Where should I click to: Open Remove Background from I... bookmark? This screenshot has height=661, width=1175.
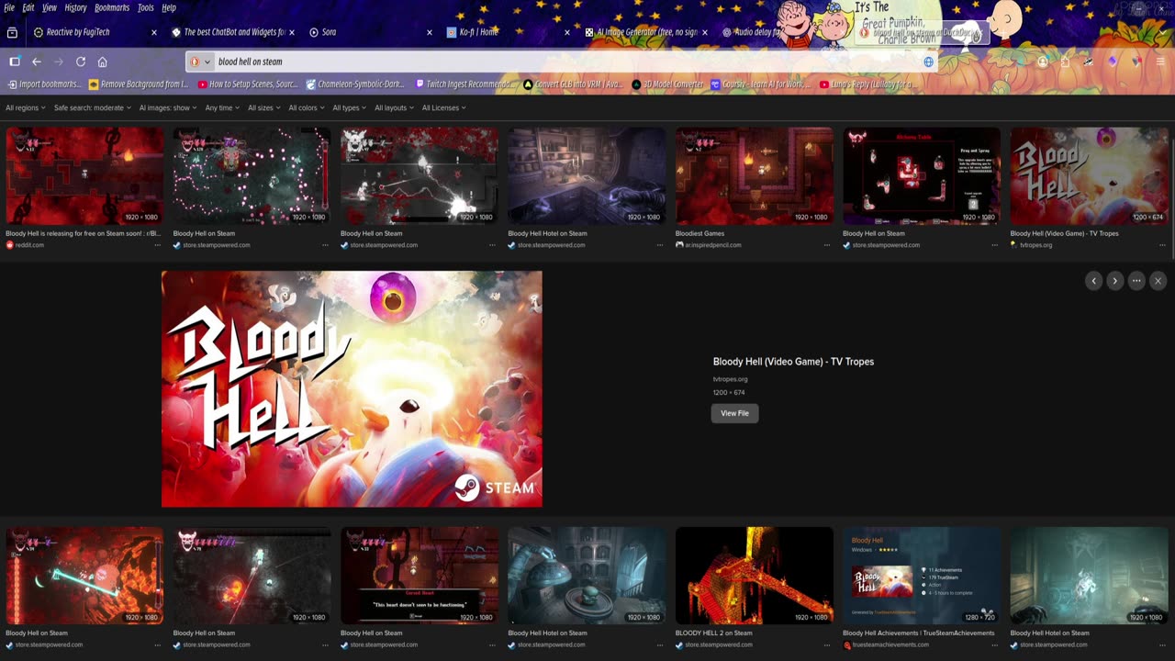pos(139,84)
